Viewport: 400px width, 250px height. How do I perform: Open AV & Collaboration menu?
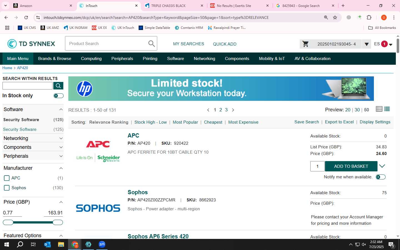(x=312, y=59)
